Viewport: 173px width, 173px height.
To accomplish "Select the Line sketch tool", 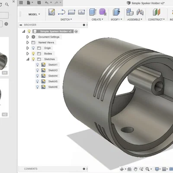I will click(x=61, y=12).
